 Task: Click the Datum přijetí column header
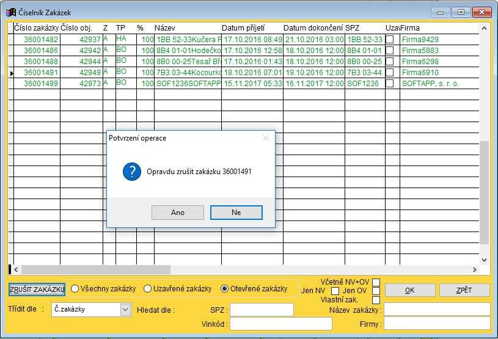pos(252,28)
